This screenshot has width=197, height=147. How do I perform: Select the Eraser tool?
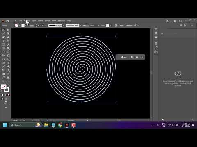8,48
